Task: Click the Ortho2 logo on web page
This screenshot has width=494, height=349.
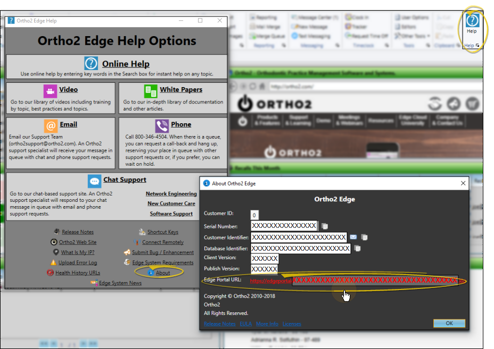Action: point(274,104)
